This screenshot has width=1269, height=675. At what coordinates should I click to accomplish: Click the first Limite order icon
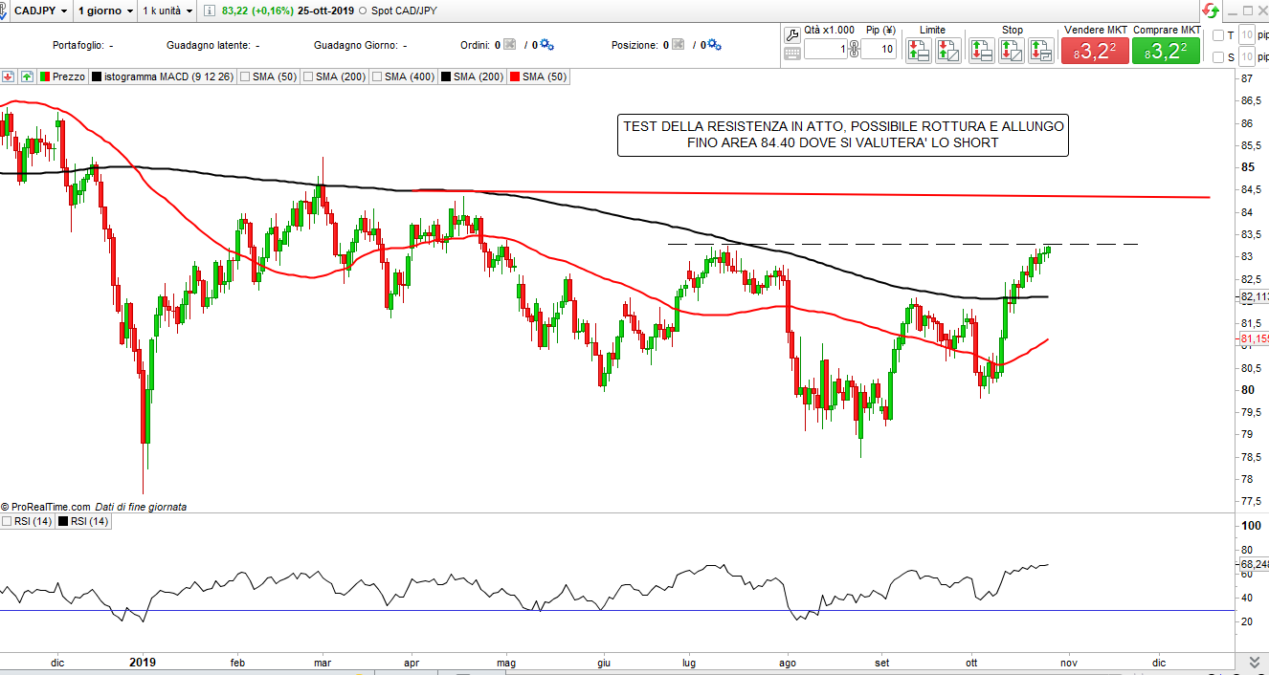click(918, 51)
